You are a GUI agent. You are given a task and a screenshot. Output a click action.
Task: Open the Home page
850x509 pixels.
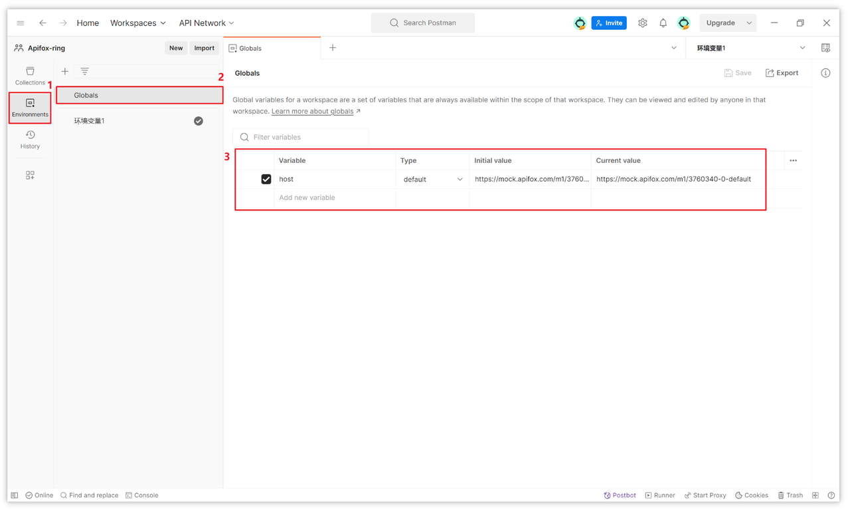point(88,23)
